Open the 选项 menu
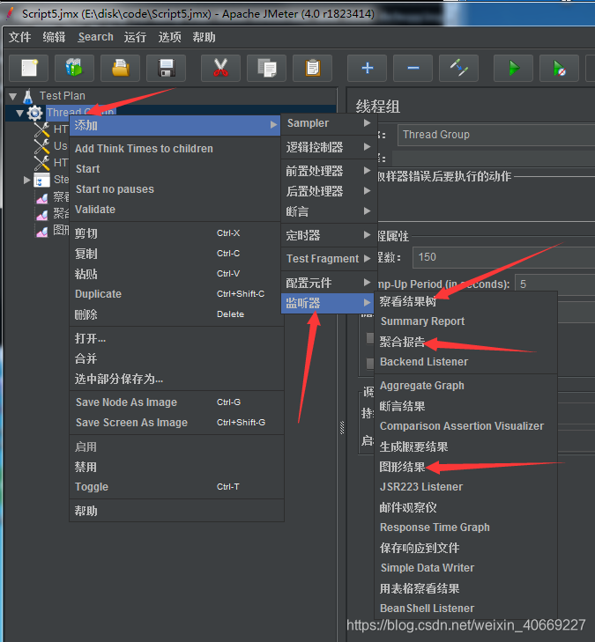595x642 pixels. point(169,37)
